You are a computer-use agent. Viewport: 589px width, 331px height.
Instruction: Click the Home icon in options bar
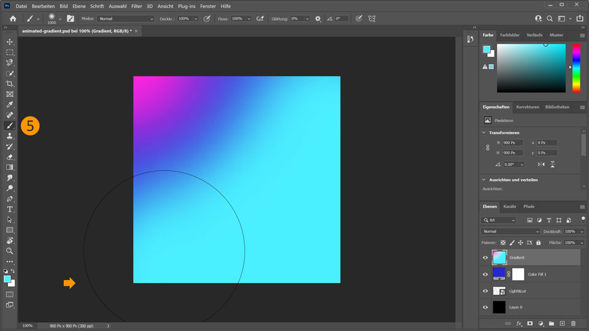click(x=13, y=19)
